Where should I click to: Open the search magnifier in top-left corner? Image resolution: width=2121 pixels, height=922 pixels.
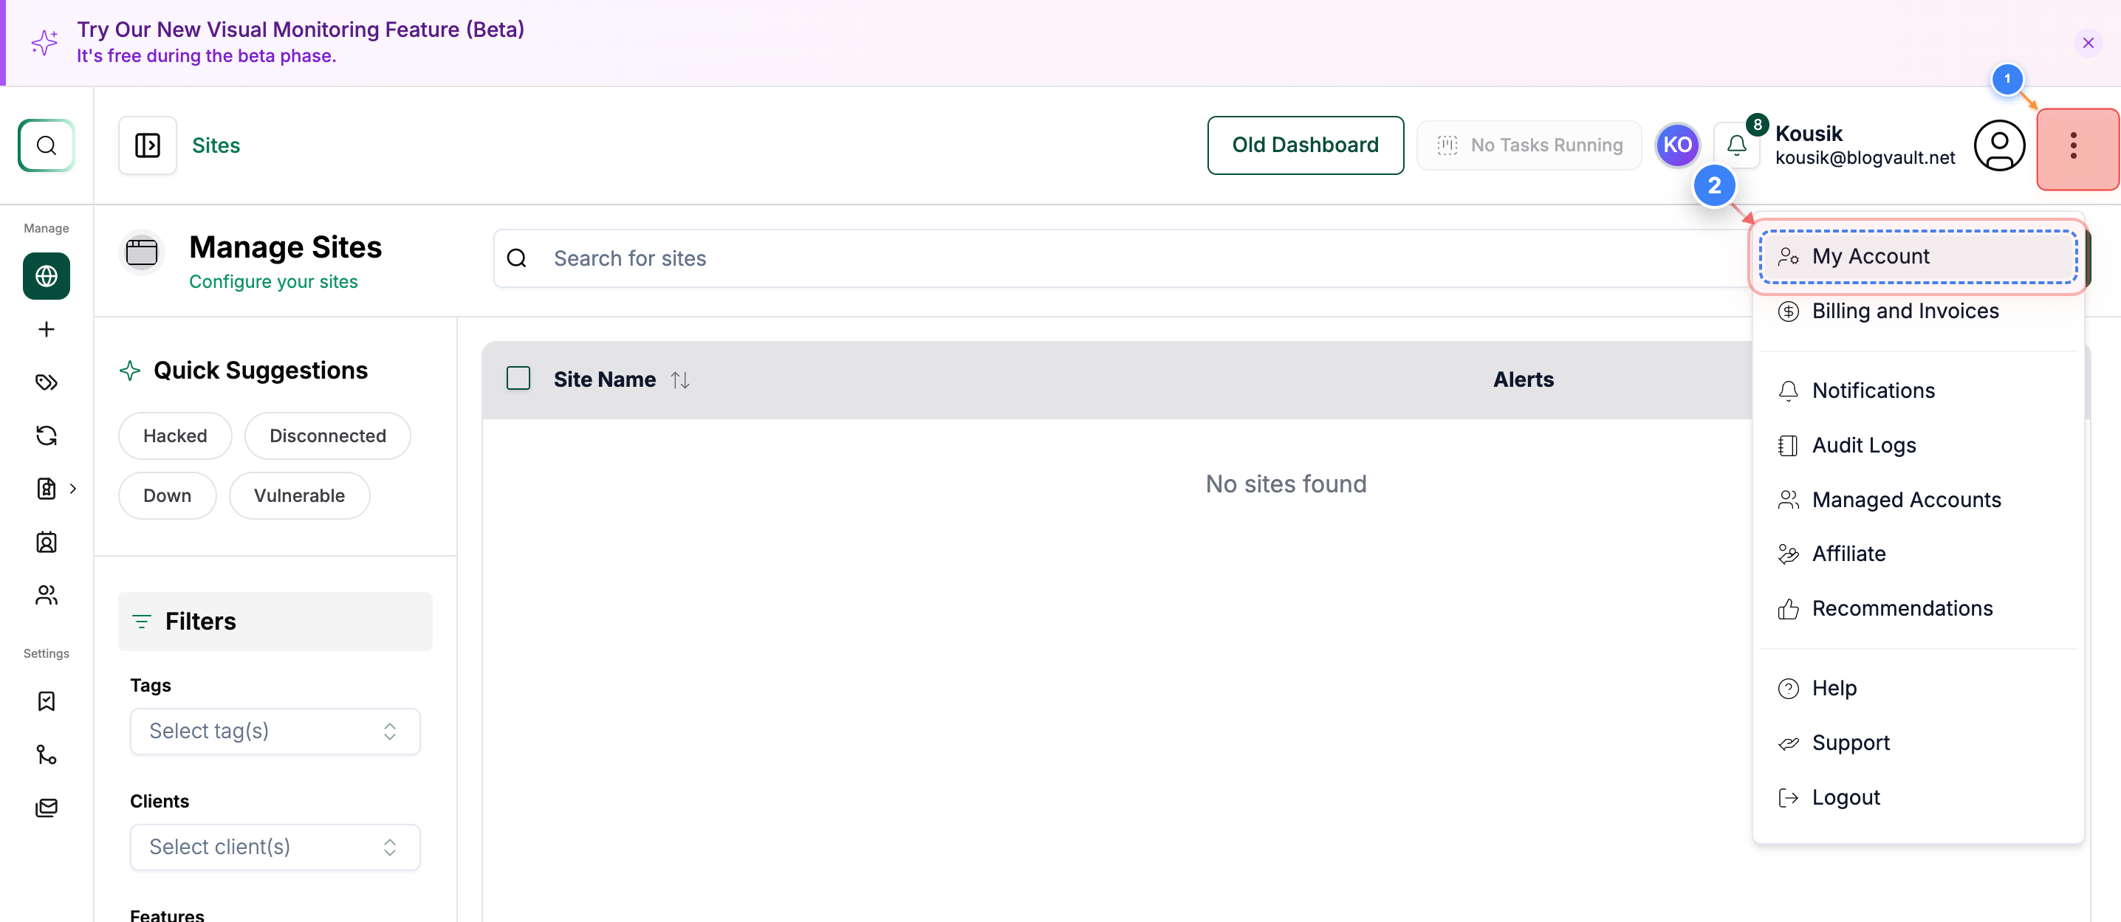[45, 145]
